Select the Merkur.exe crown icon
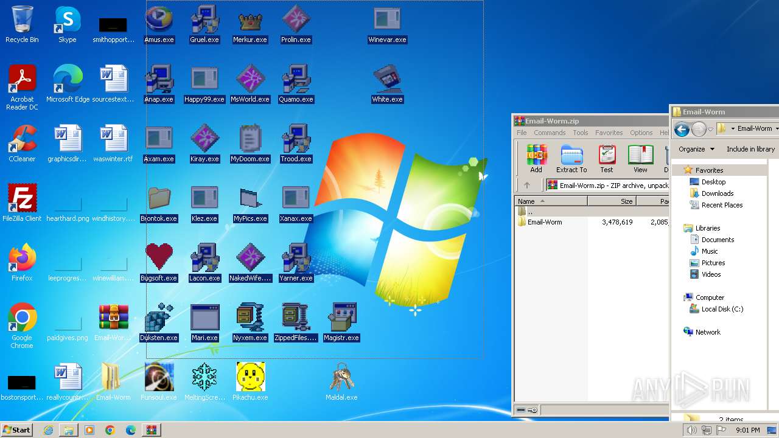Screen dimensions: 779x438 [x=250, y=24]
